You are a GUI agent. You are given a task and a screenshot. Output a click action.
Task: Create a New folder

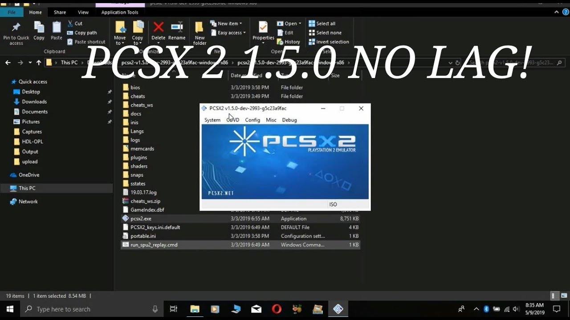click(199, 33)
